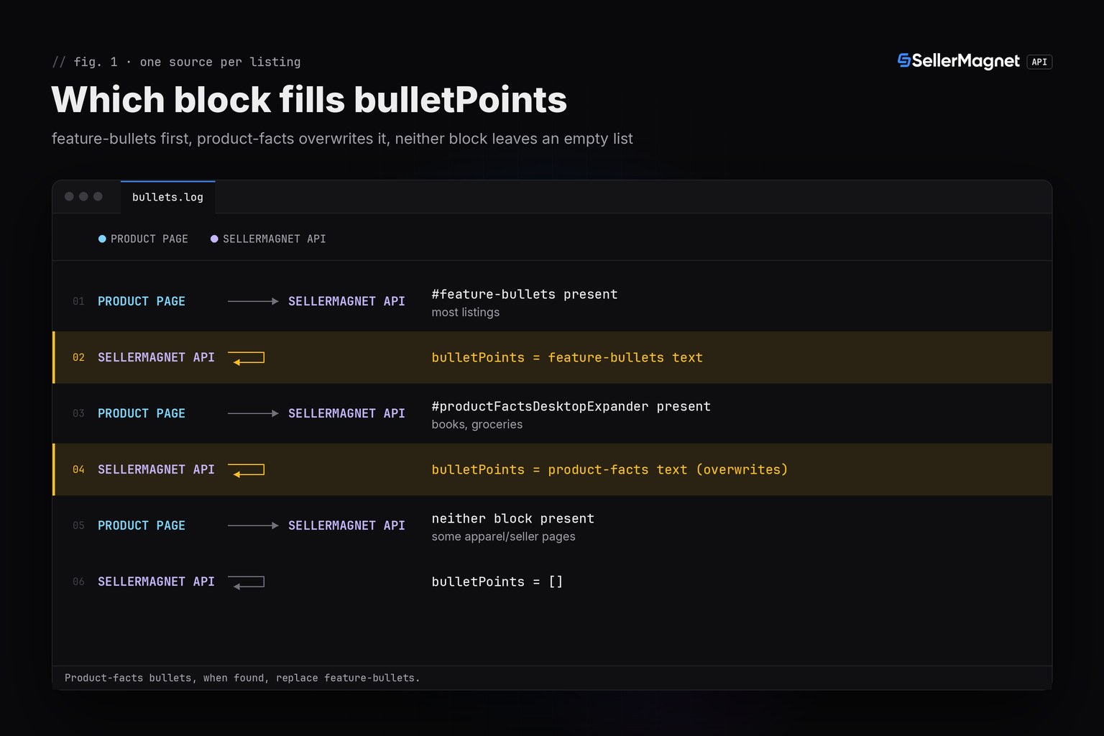Select '#productFactsDesktopExpander present' message
Screen dimensions: 1104x736
[x=571, y=406]
